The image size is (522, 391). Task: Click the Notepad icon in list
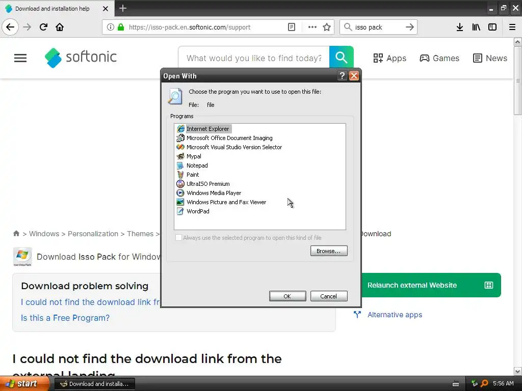180,165
